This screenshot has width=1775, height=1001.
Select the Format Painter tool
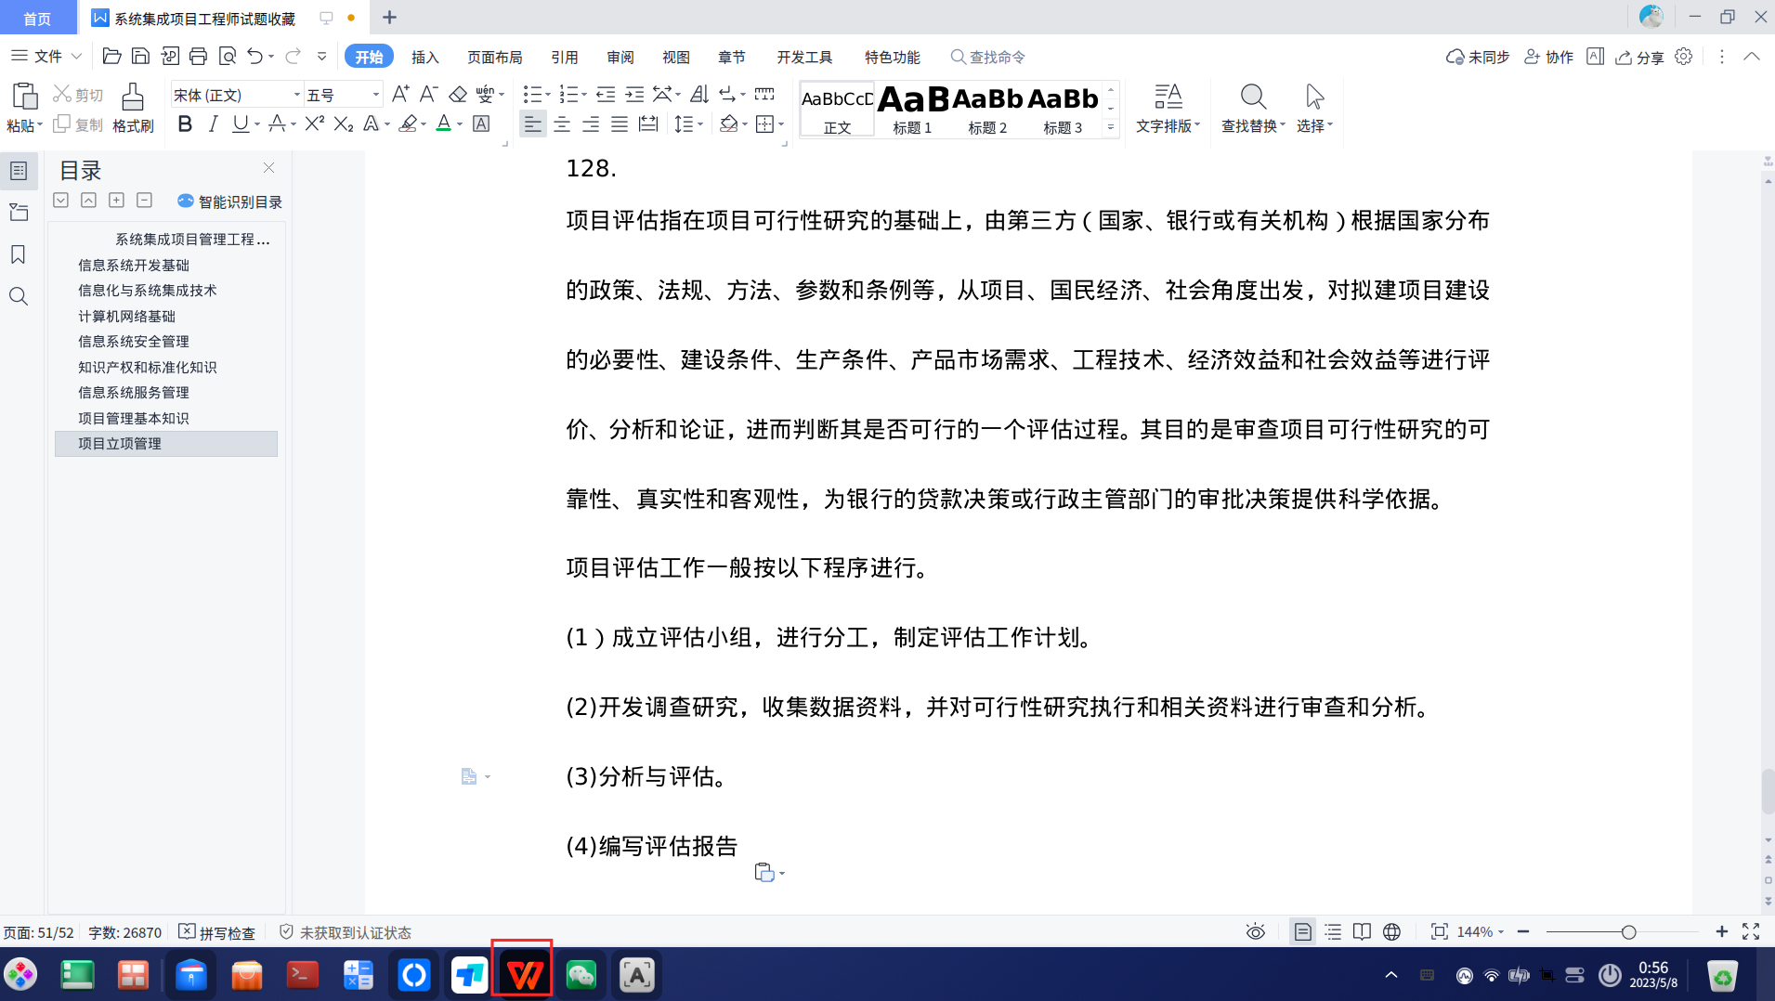pyautogui.click(x=133, y=106)
